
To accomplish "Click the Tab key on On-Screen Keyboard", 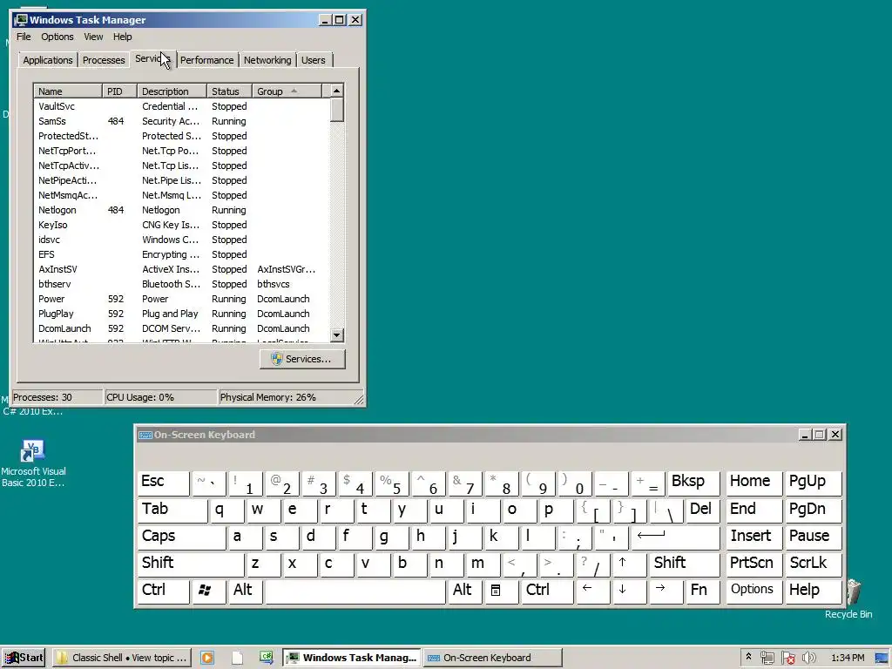I will tap(172, 510).
